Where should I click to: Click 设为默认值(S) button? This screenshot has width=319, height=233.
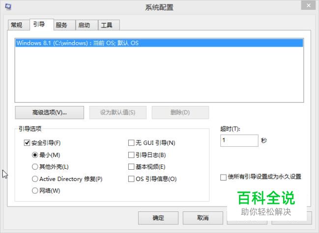pos(118,112)
